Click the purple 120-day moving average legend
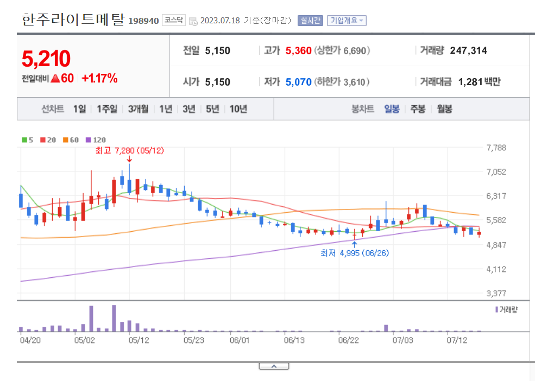535x381 pixels. coord(96,140)
